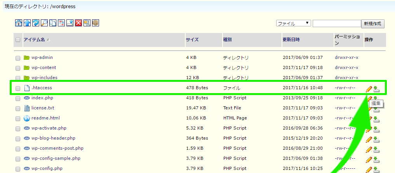Viewport: 395px width, 173px height.
Task: Click the wp-admin drwxr-xr-x permission link
Action: click(x=346, y=58)
